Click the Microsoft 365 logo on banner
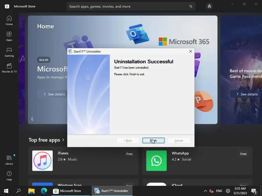Screen dimensions: 262x196 tap(184, 42)
